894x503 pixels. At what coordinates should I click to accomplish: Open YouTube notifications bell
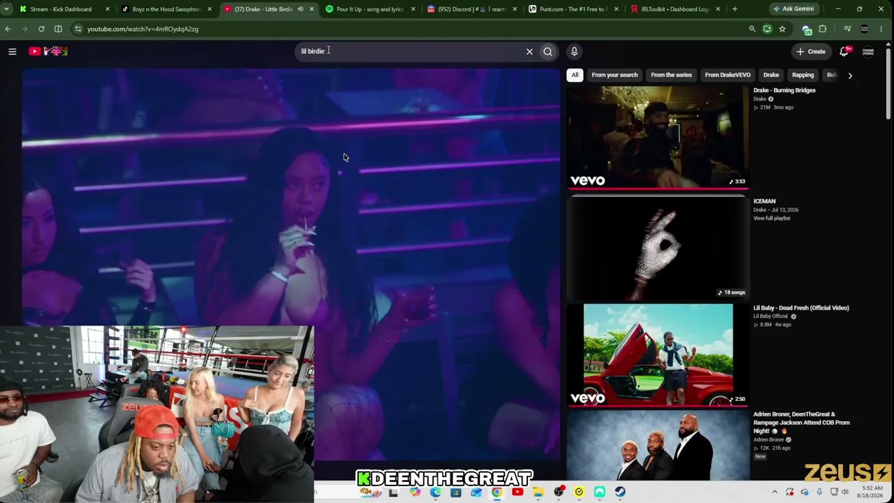[x=844, y=51]
